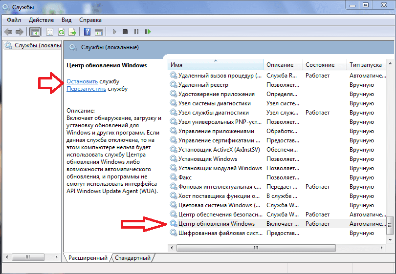Switch to the Стандартный tab
Viewport: 396px width, 274px height.
tap(133, 257)
